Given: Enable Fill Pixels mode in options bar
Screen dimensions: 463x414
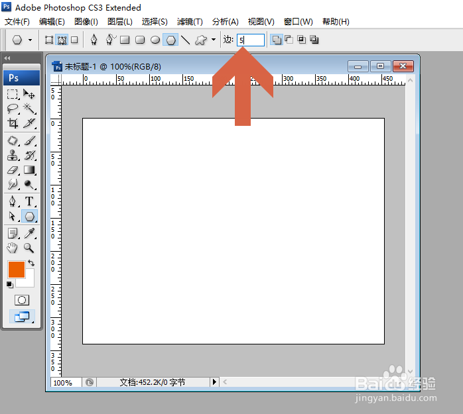Looking at the screenshot, I should [74, 40].
